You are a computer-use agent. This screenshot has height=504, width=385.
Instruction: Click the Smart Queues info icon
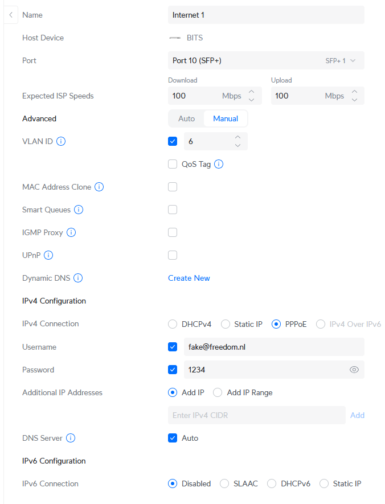(x=79, y=210)
